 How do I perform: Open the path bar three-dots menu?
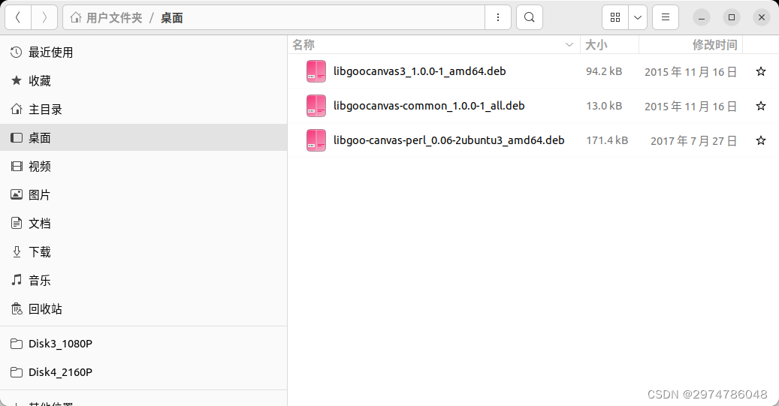(x=498, y=18)
